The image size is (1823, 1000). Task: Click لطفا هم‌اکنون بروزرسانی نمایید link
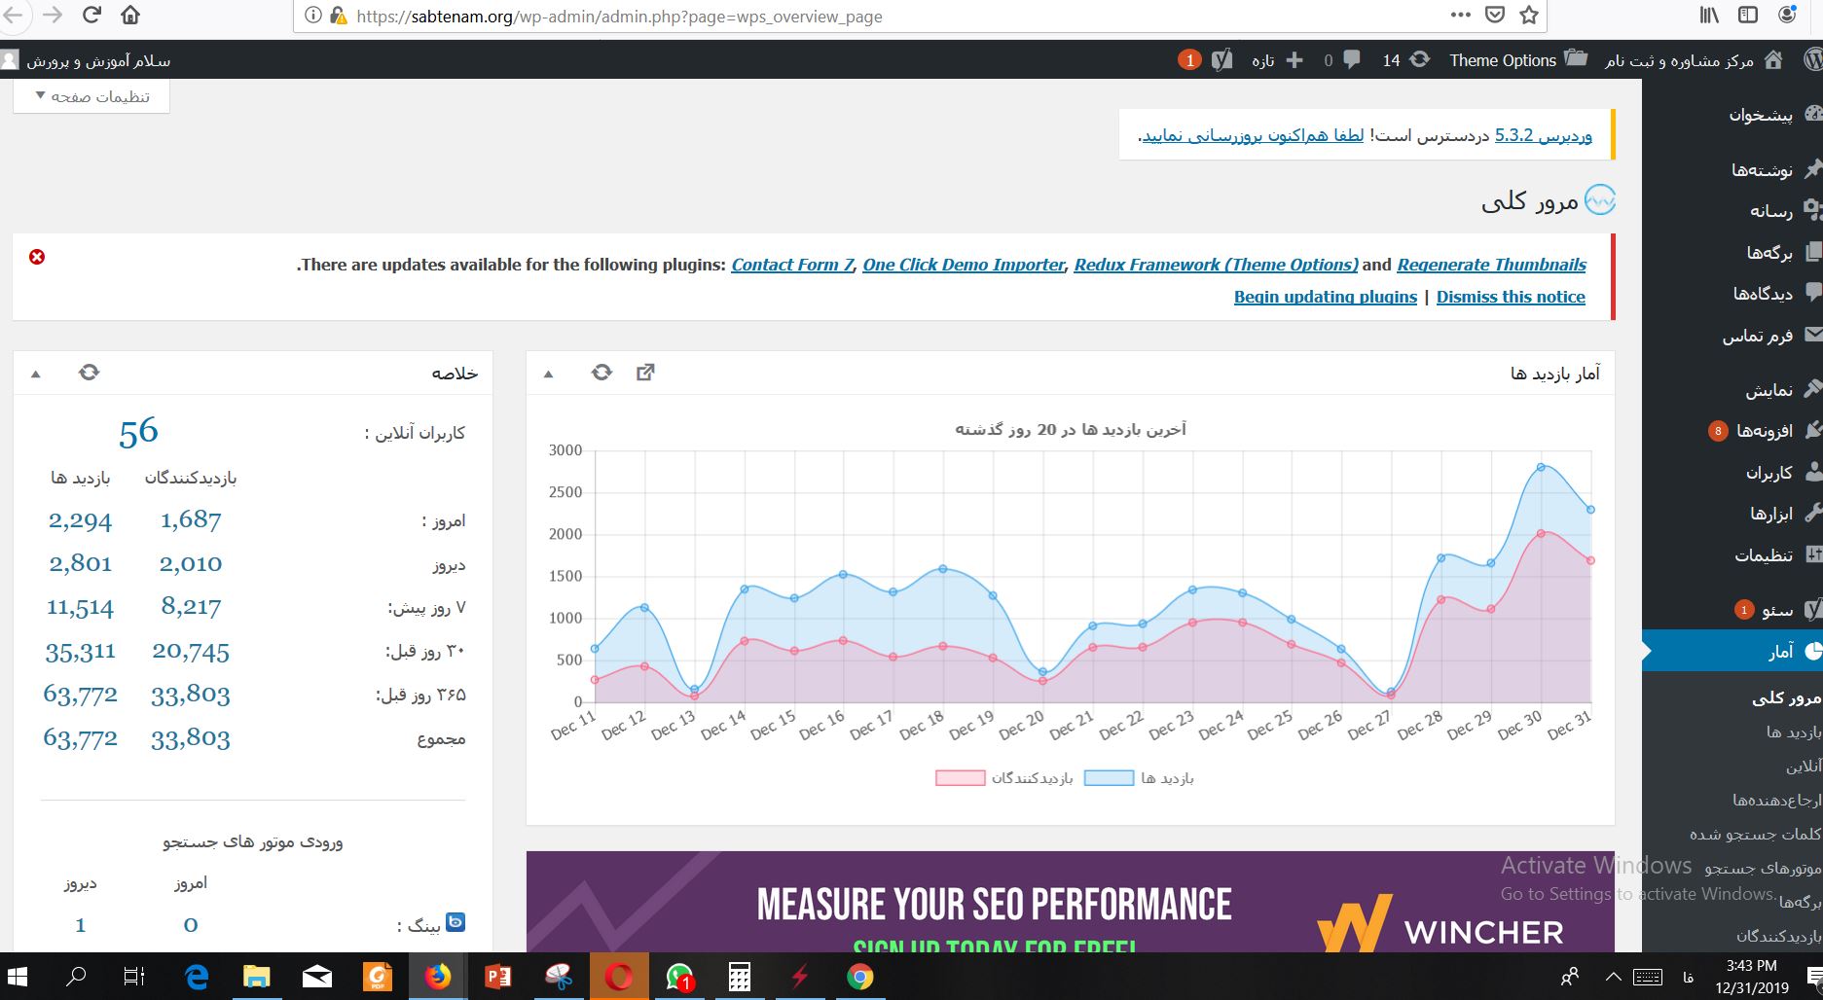point(1253,135)
